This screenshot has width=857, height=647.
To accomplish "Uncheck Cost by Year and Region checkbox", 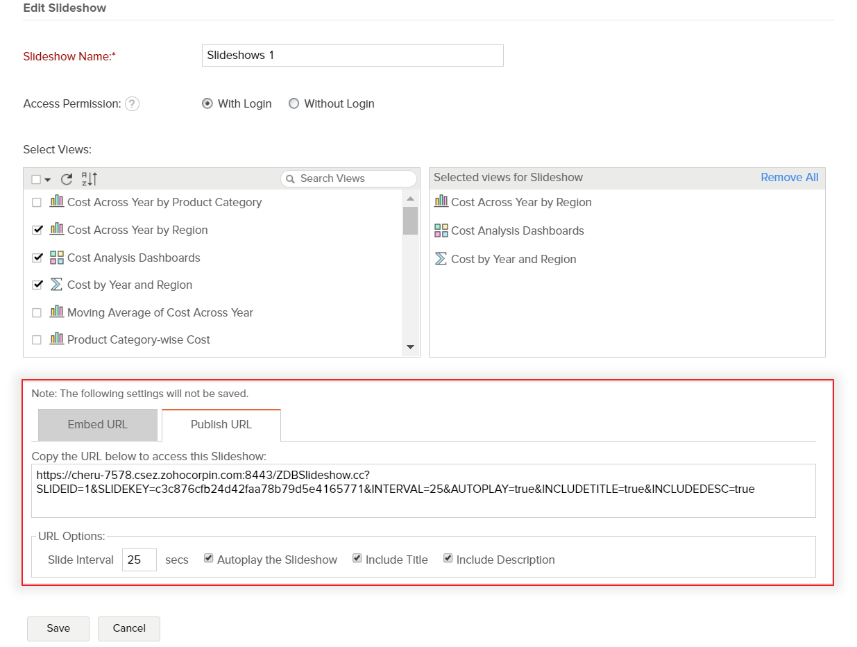I will coord(37,285).
